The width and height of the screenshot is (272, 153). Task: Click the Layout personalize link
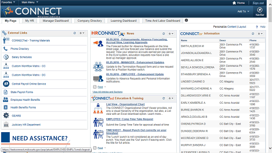point(242,27)
